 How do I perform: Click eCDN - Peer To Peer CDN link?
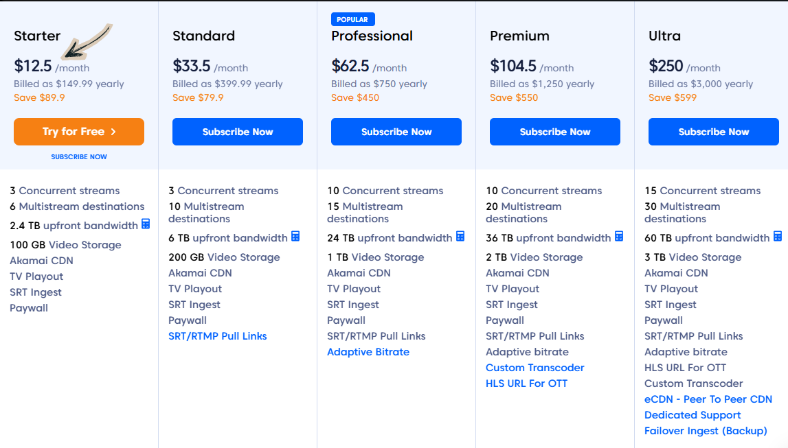click(x=708, y=399)
